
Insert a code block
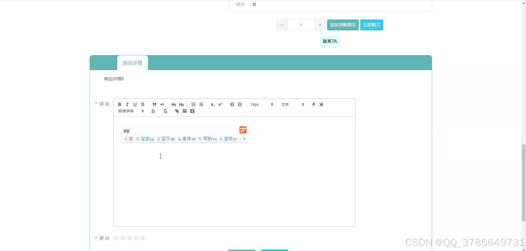pos(162,104)
